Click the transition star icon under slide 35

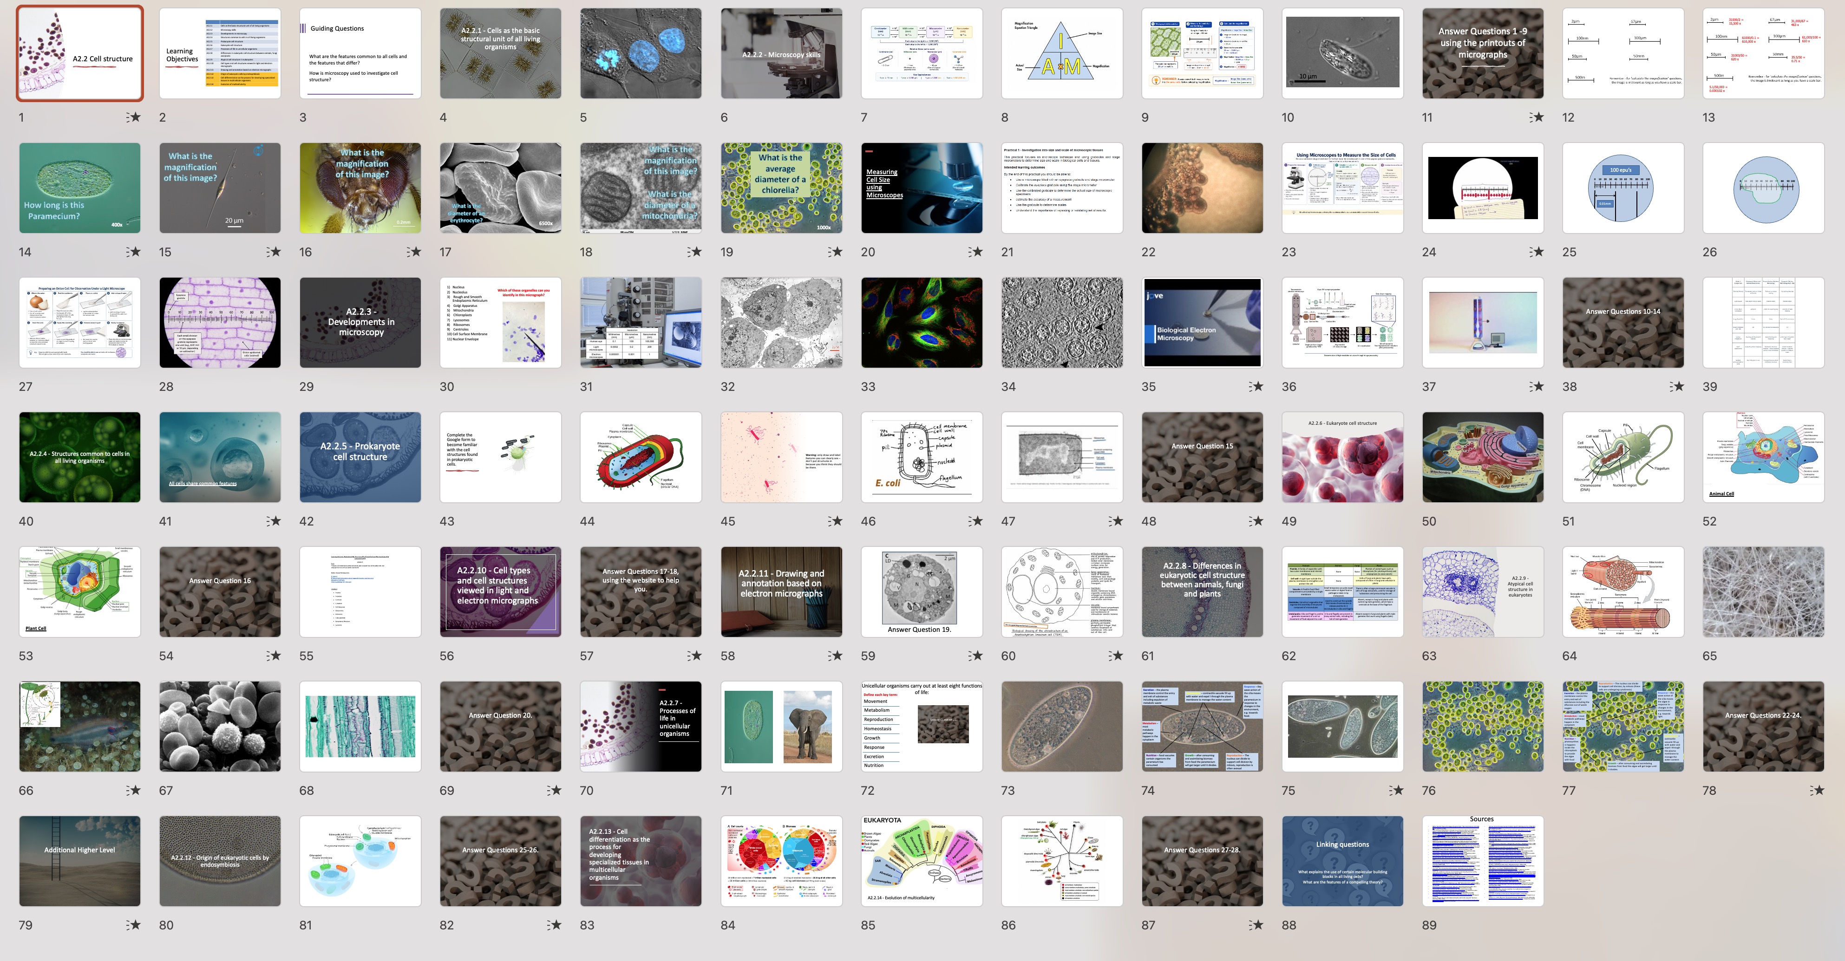[1256, 387]
